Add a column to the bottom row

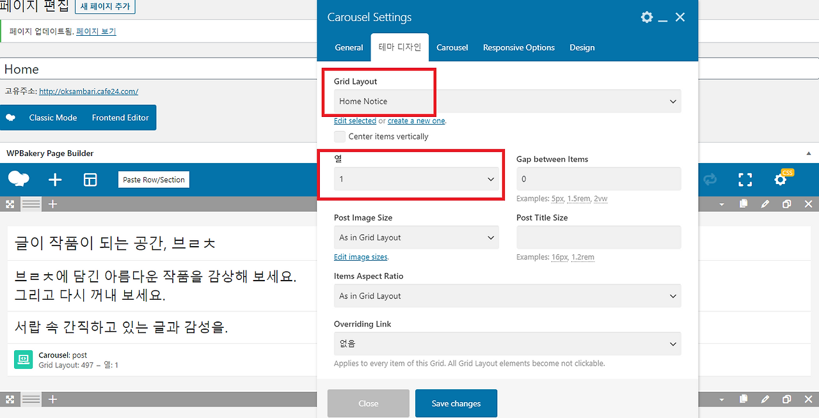point(53,399)
